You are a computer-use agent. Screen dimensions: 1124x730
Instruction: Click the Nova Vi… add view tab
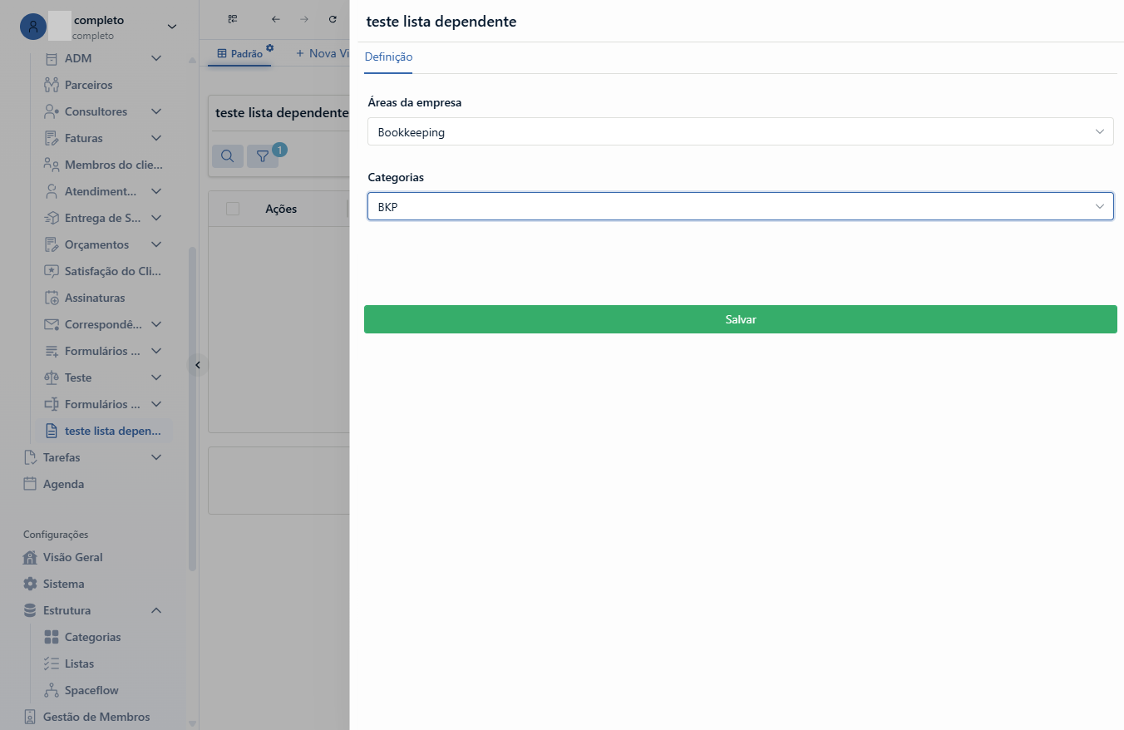[x=323, y=53]
